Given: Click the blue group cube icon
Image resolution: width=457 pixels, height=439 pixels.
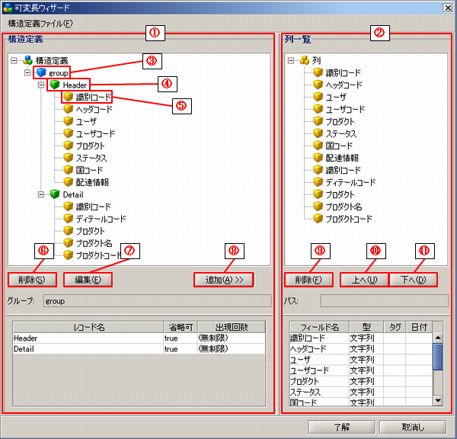Looking at the screenshot, I should [x=41, y=72].
